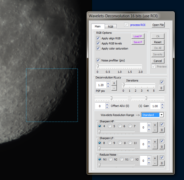The height and width of the screenshot is (180, 184).
Task: Select Reduce Noise radio N1
Action: pyautogui.click(x=100, y=159)
